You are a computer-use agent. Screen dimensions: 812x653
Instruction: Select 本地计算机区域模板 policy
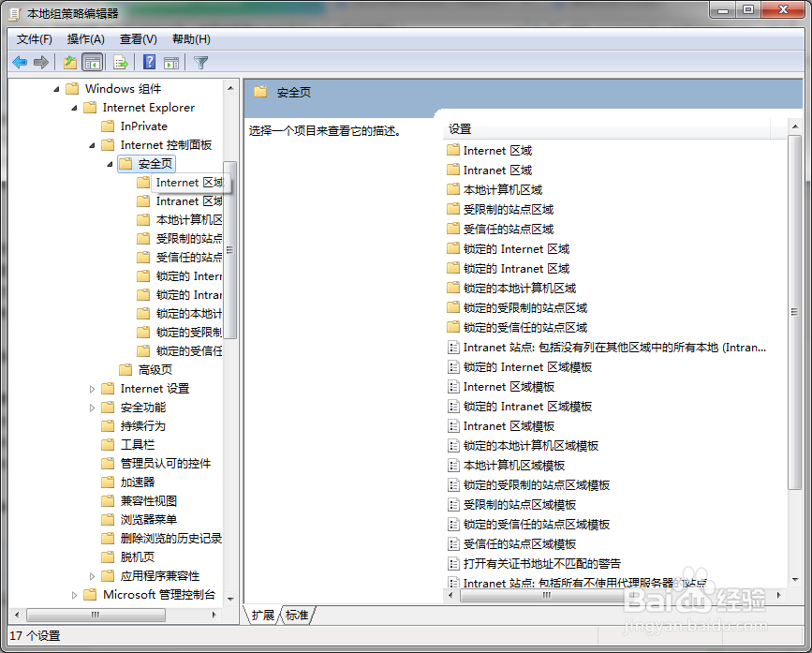pos(514,465)
